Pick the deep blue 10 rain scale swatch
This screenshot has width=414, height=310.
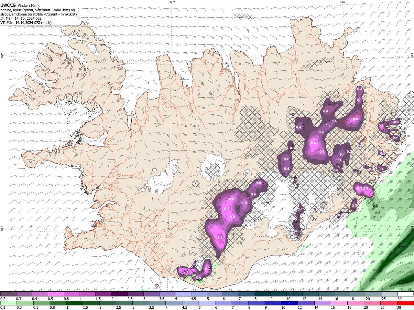click(289, 303)
